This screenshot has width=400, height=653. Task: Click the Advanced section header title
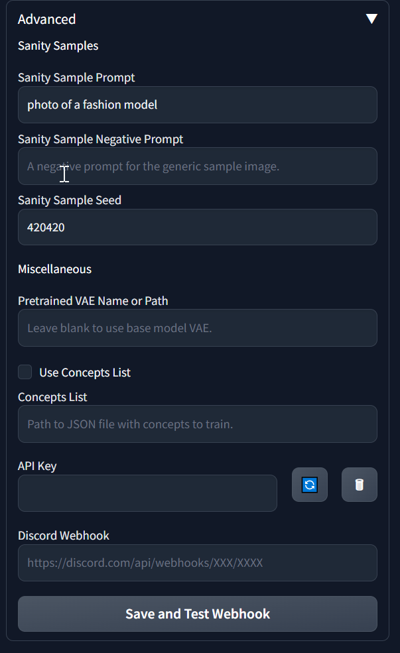click(46, 19)
